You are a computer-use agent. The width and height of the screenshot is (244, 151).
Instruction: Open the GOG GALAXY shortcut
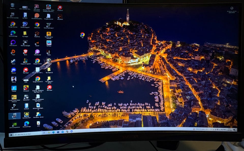(x=13, y=43)
